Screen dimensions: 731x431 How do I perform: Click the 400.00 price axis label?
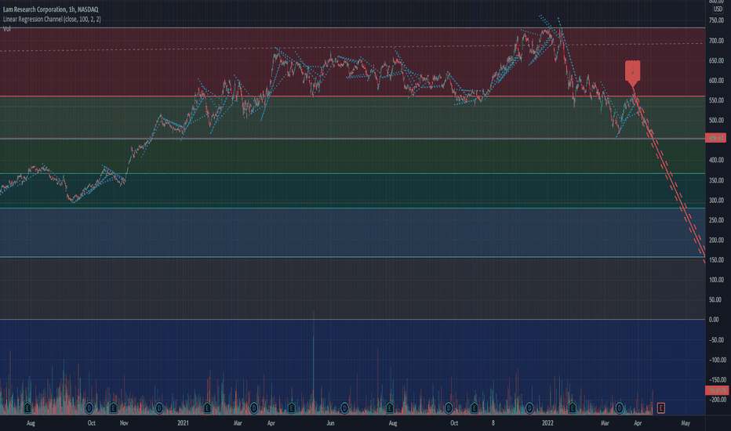[716, 160]
